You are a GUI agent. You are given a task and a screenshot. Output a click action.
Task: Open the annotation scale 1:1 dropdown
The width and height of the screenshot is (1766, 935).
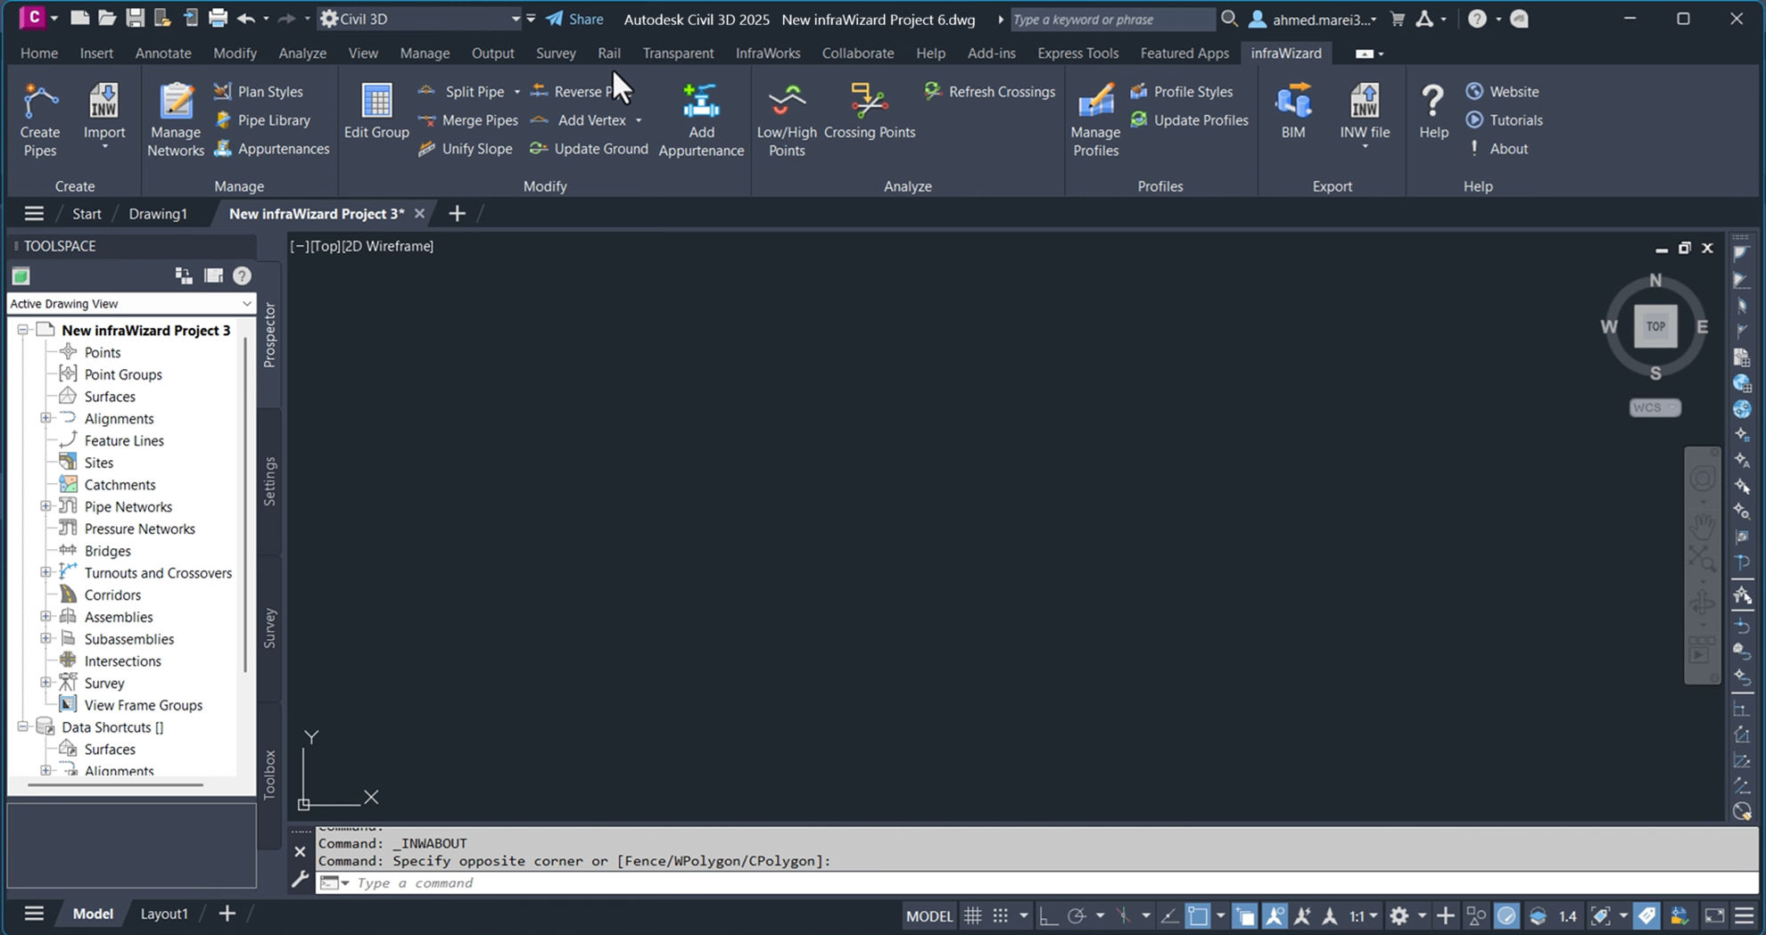click(1364, 915)
